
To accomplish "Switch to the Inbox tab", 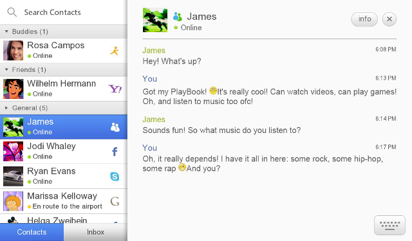I will point(95,232).
